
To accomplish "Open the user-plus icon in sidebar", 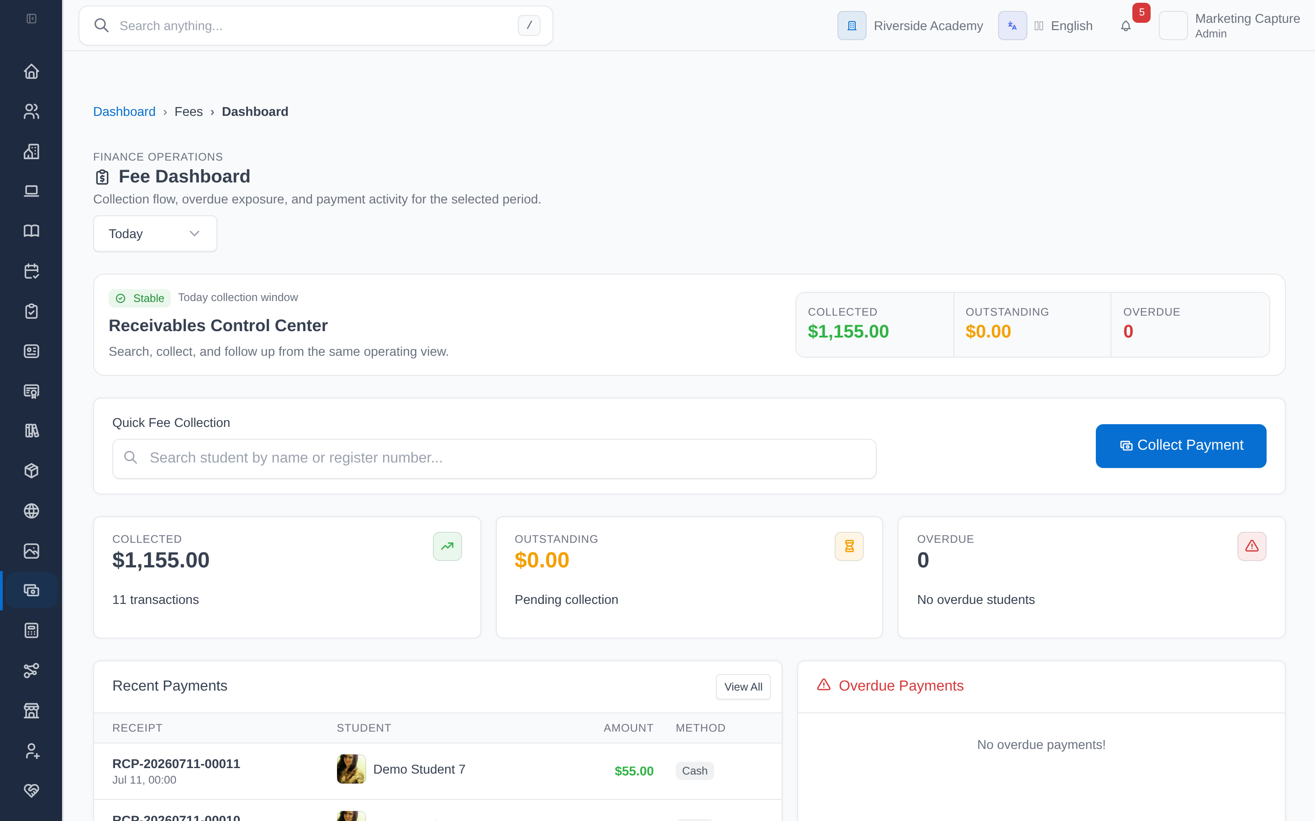I will 32,750.
